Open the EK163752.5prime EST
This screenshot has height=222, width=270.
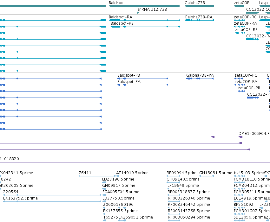(52, 201)
